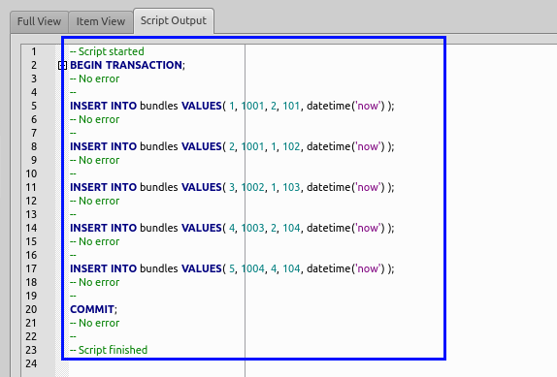Viewport: 557px width, 377px height.
Task: Click the datetime function on line 8
Action: pos(329,147)
